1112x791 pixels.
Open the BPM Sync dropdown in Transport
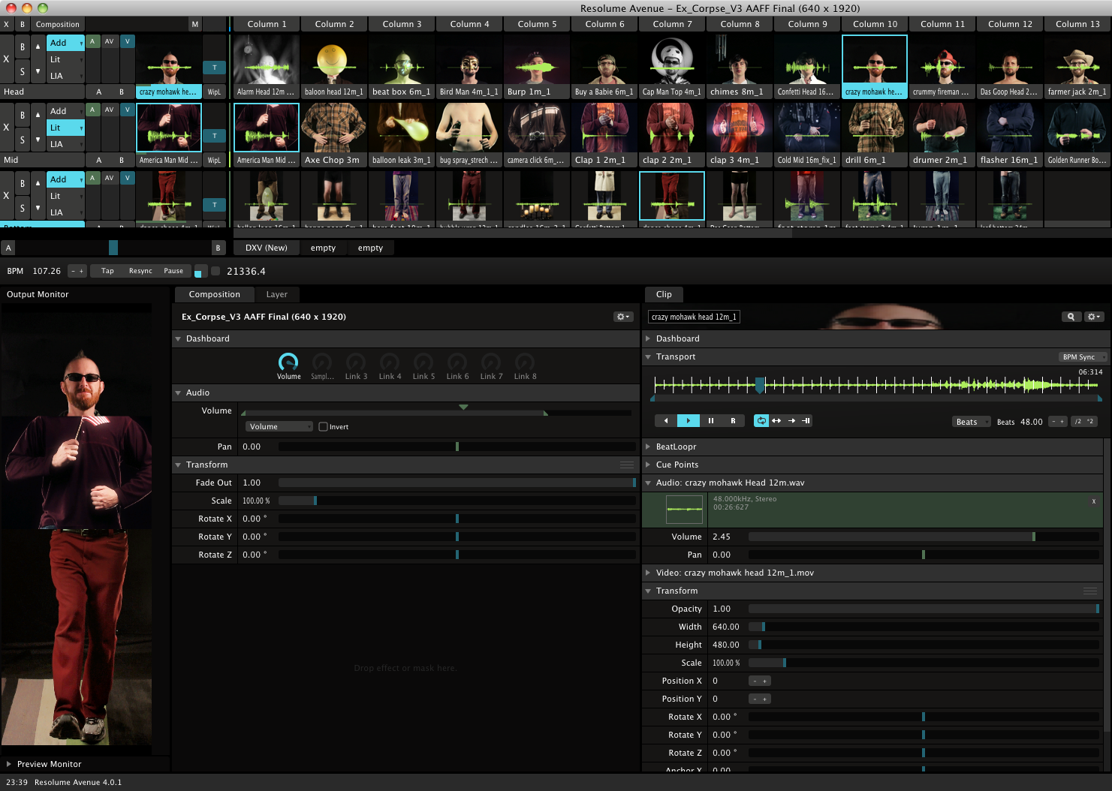pos(1083,357)
